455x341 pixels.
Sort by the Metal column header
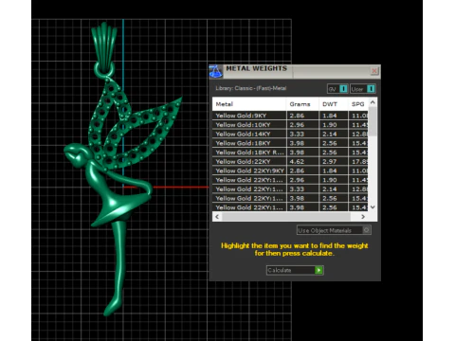coord(249,104)
